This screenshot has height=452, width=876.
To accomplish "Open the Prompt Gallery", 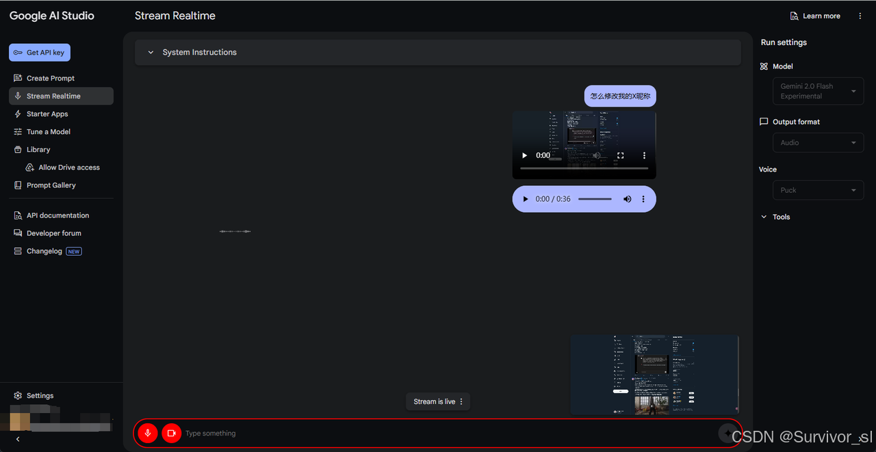I will (x=51, y=185).
